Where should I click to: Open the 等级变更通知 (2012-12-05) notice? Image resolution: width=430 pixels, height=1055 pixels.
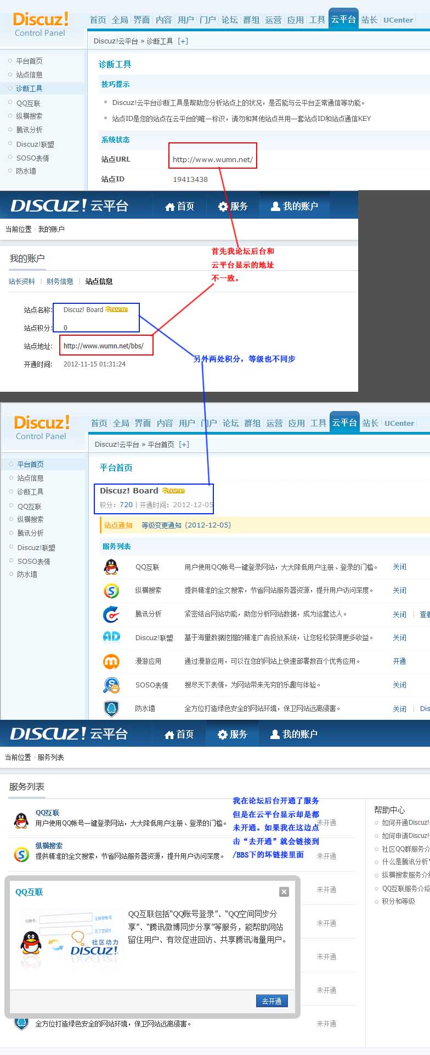186,525
